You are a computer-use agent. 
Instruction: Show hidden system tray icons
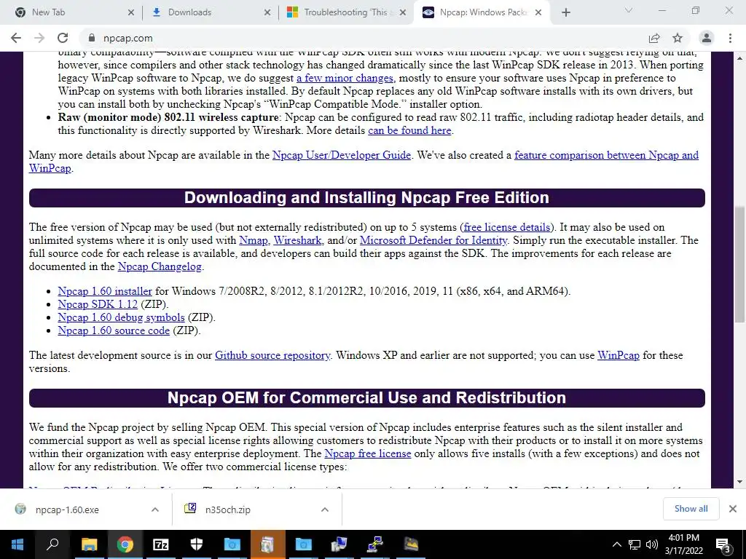coord(616,544)
